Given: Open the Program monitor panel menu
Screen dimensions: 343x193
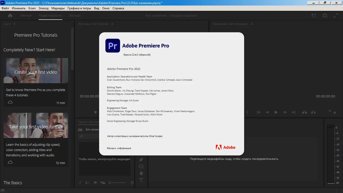Looking at the screenshot, I should click(x=252, y=24).
